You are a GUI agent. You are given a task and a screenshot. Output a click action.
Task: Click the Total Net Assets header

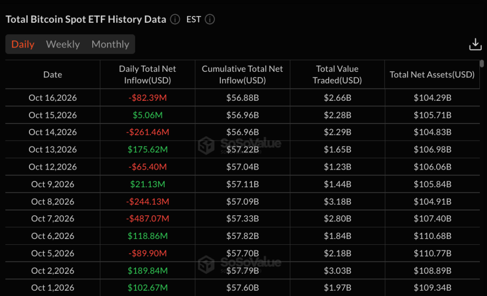coord(432,75)
